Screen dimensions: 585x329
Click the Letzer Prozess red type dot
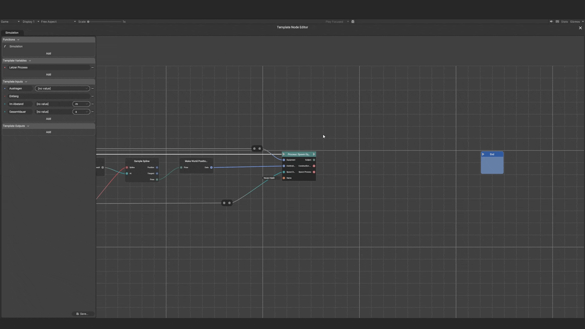(5, 67)
